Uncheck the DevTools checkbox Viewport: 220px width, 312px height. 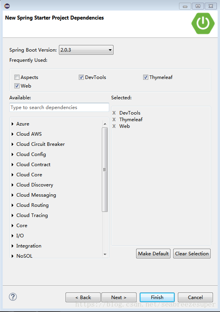pos(81,77)
